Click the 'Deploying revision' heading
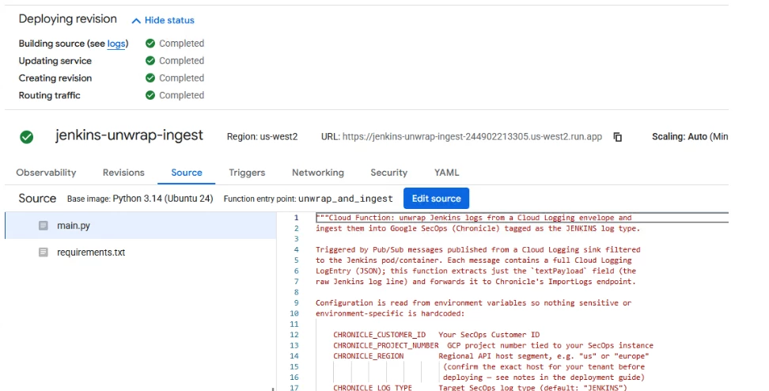The width and height of the screenshot is (769, 391). point(68,19)
